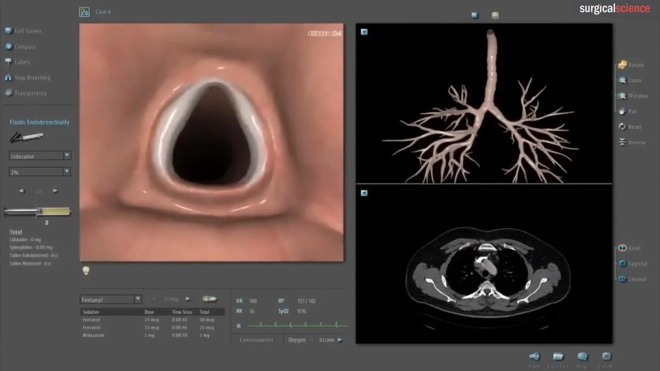This screenshot has height=371, width=660.
Task: Click the Reset view icon
Action: (x=622, y=127)
